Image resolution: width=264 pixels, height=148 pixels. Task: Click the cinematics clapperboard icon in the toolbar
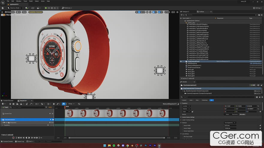point(39,8)
